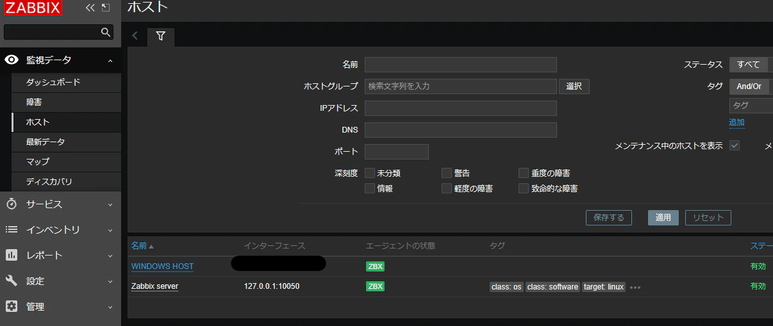Viewport: 773px width, 326px height.
Task: Click ZBX badge for WINDOWS HOST
Action: click(x=375, y=266)
